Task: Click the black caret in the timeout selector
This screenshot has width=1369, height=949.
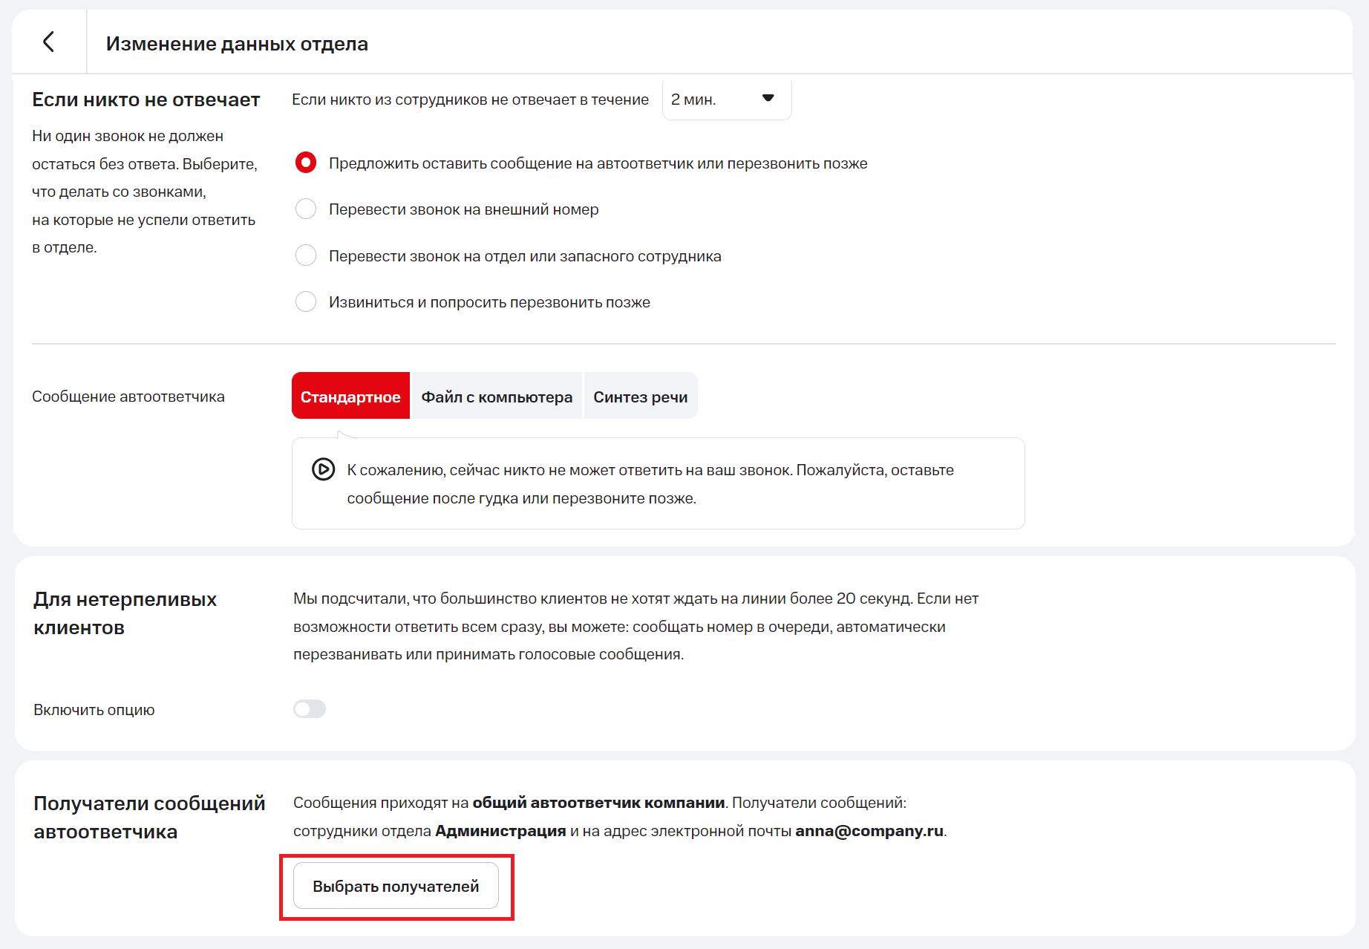Action: (x=768, y=98)
